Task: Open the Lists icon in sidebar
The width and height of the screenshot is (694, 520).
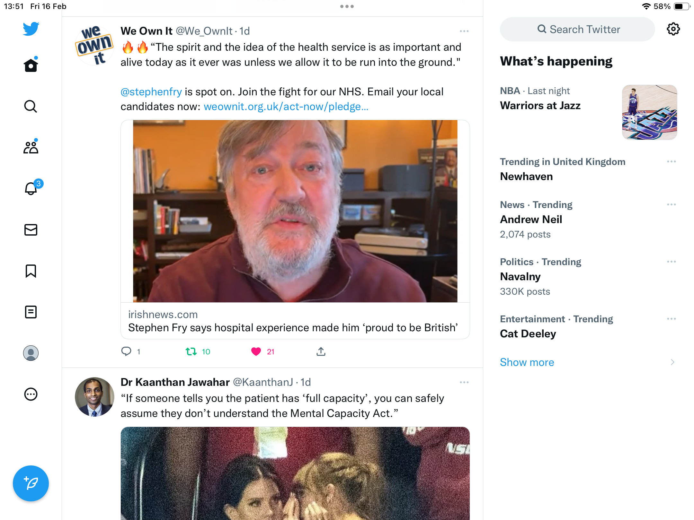Action: (31, 312)
